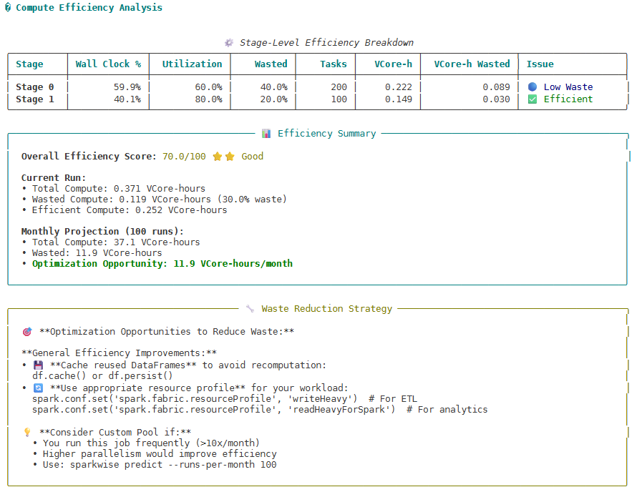
Task: Click the VCore-h column header
Action: pos(393,64)
